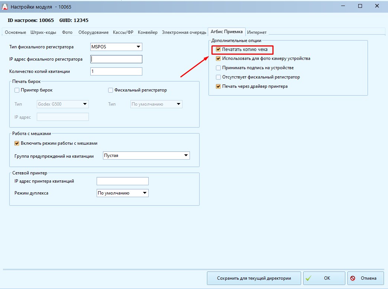Viewport: 388px width, 289px height.
Task: Click Сохранить для текущей директории button
Action: [254, 278]
